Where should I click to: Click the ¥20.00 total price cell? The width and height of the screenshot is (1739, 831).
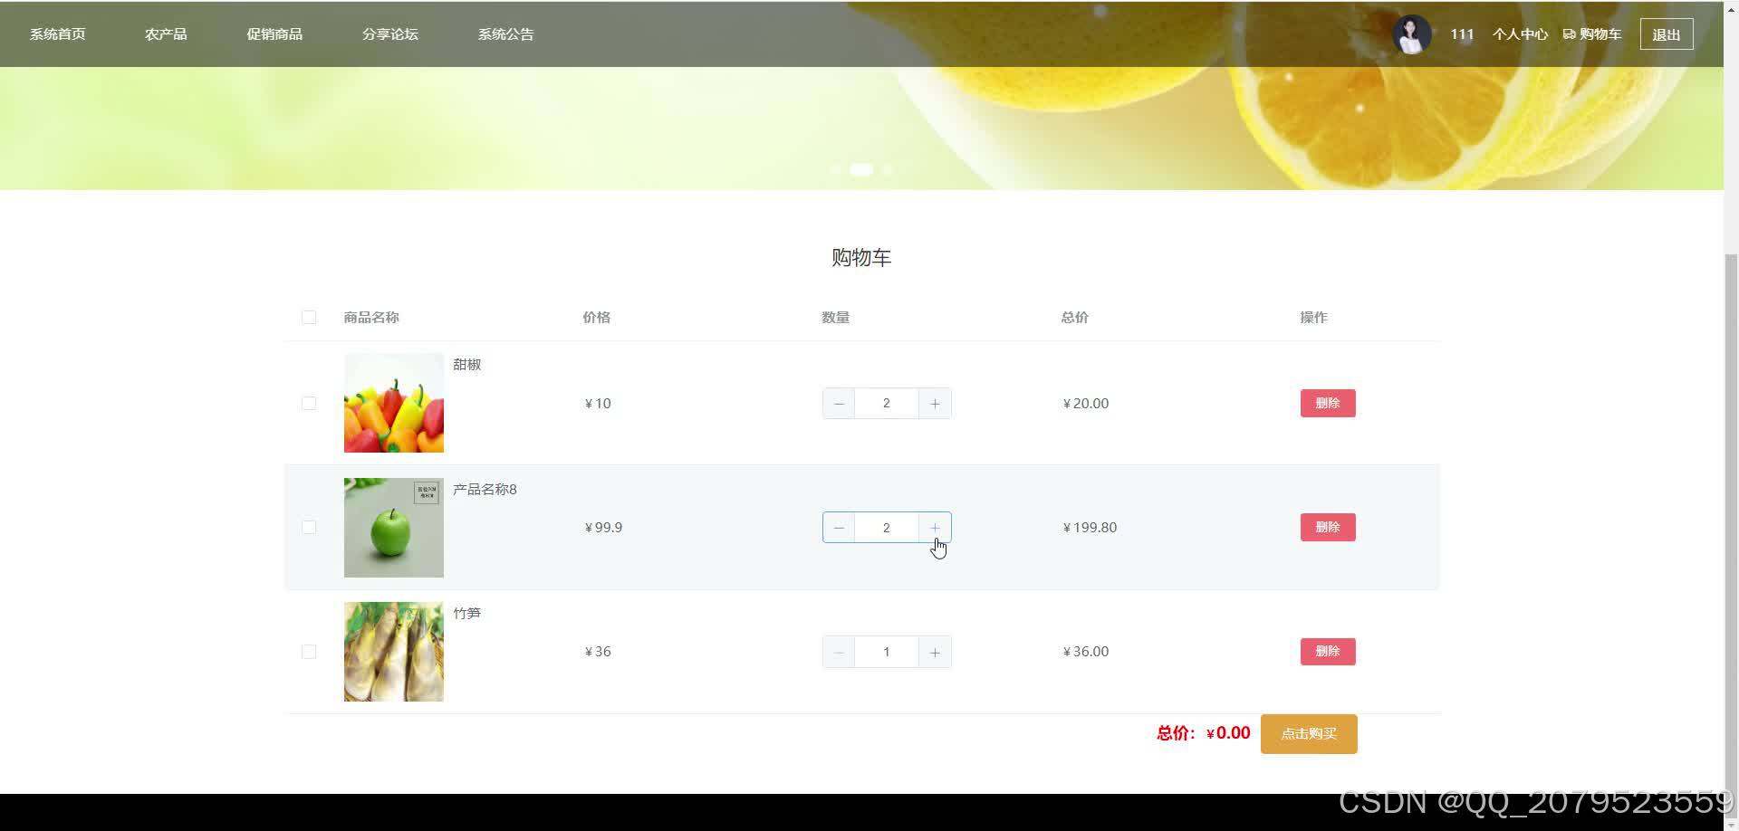(x=1086, y=404)
